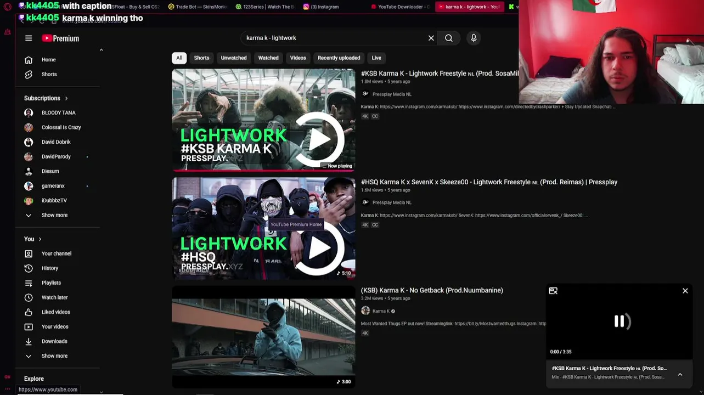This screenshot has width=704, height=395.
Task: Expand the Subscriptions section arrow
Action: [x=66, y=98]
